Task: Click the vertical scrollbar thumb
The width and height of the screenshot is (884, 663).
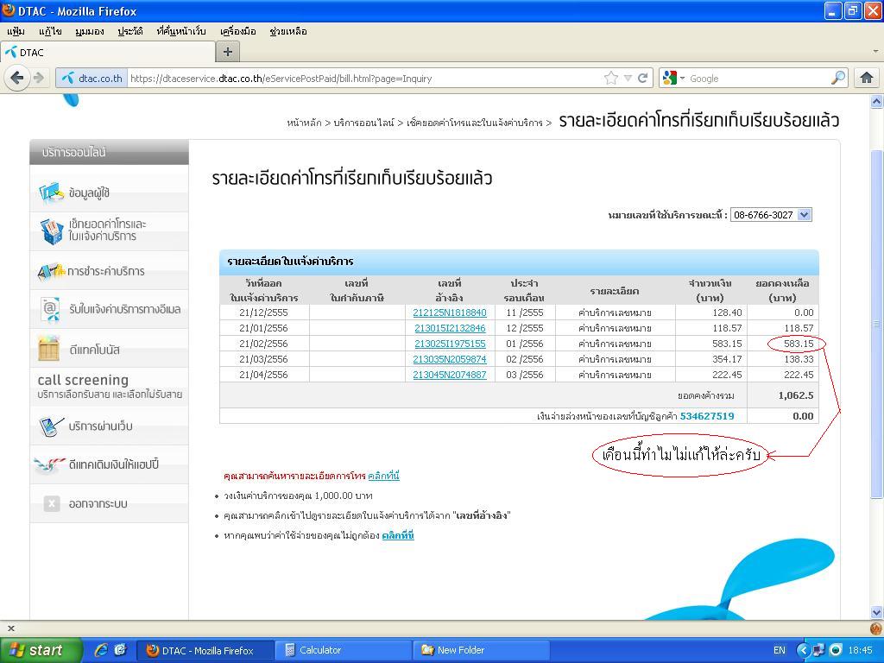Action: pyautogui.click(x=876, y=325)
